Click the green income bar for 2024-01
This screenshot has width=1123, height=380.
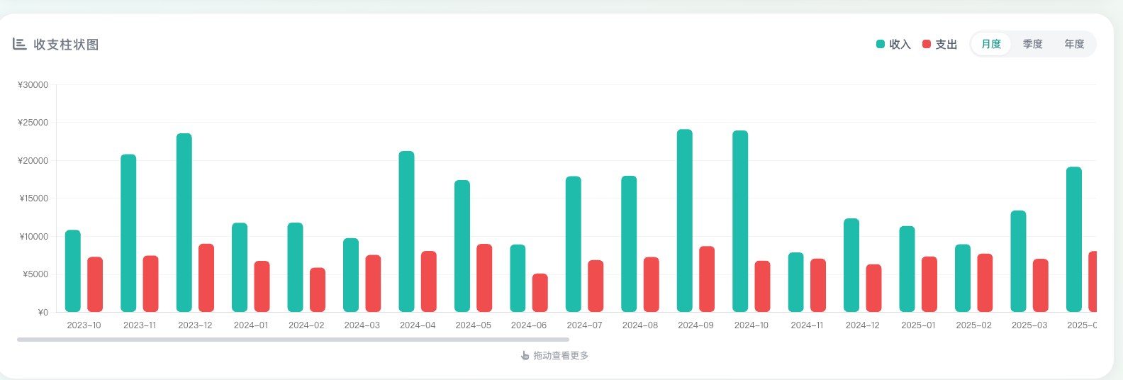[240, 267]
